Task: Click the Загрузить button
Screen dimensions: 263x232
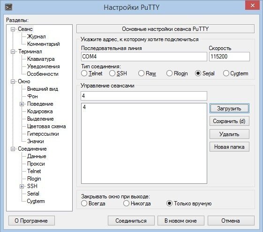Action: pos(229,109)
